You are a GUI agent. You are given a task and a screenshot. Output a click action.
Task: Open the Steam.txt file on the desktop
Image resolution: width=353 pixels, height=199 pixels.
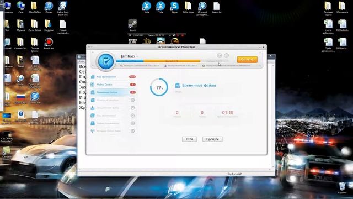[x=216, y=7]
